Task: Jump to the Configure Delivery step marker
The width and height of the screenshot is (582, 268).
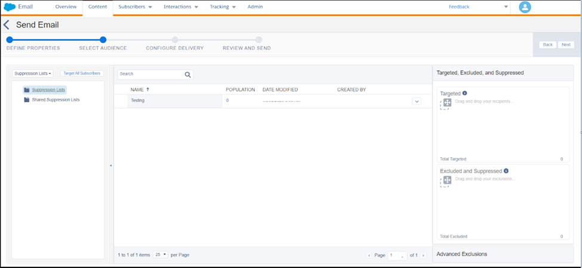Action: 175,40
